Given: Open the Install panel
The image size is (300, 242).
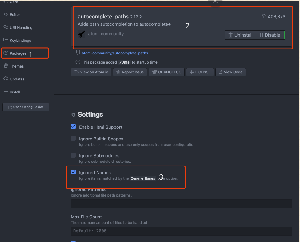Looking at the screenshot, I should [15, 92].
